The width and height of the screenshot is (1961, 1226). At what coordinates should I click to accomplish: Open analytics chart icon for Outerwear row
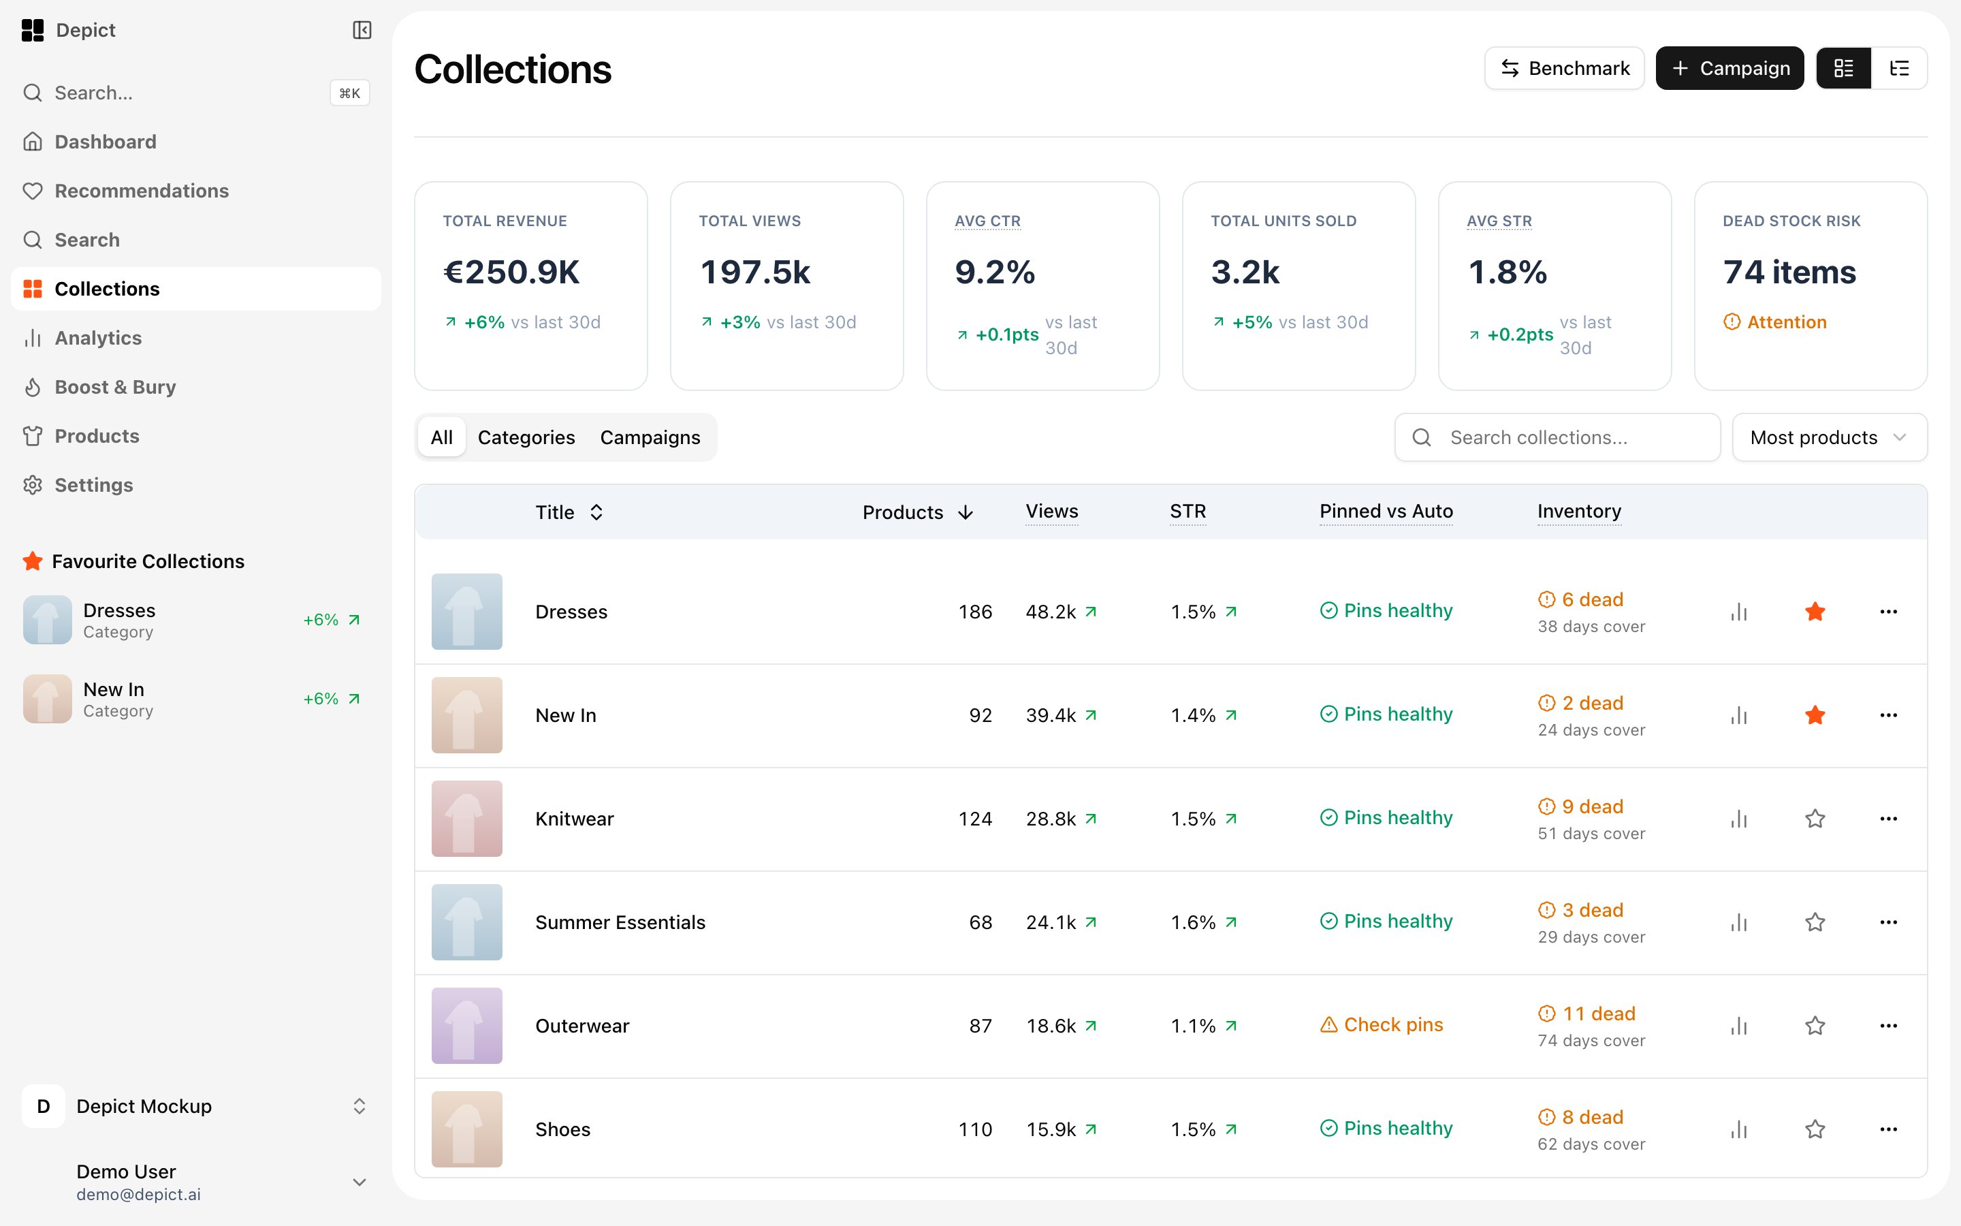tap(1739, 1026)
